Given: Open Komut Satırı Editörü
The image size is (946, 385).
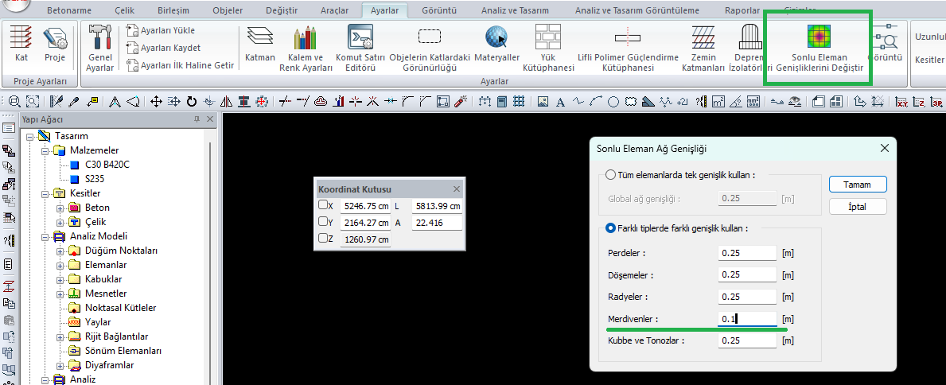Looking at the screenshot, I should click(x=360, y=49).
